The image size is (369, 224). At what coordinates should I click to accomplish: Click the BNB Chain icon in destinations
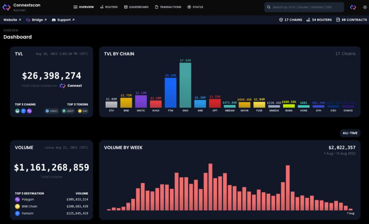point(17,206)
